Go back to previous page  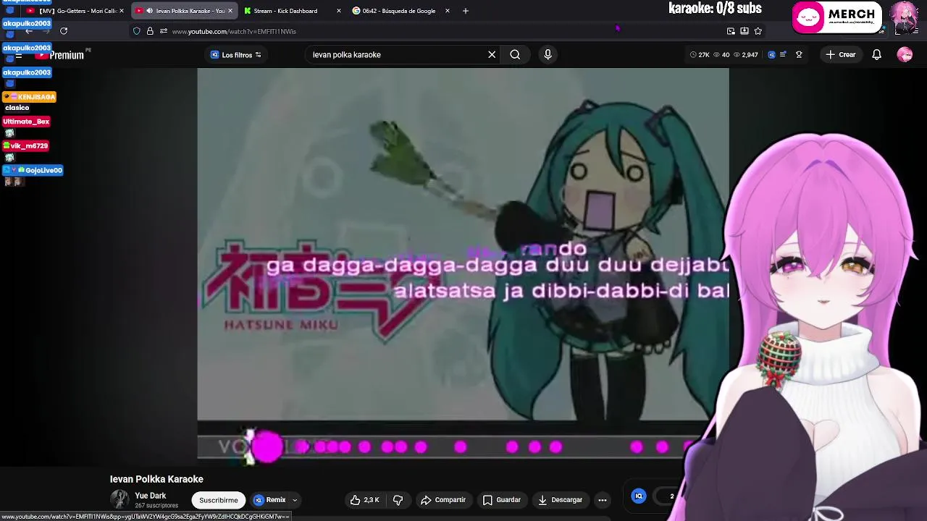(x=29, y=31)
